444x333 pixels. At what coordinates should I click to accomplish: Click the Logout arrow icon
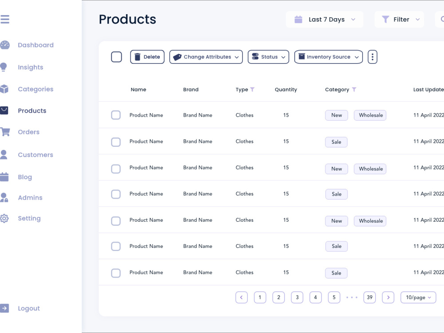4,308
